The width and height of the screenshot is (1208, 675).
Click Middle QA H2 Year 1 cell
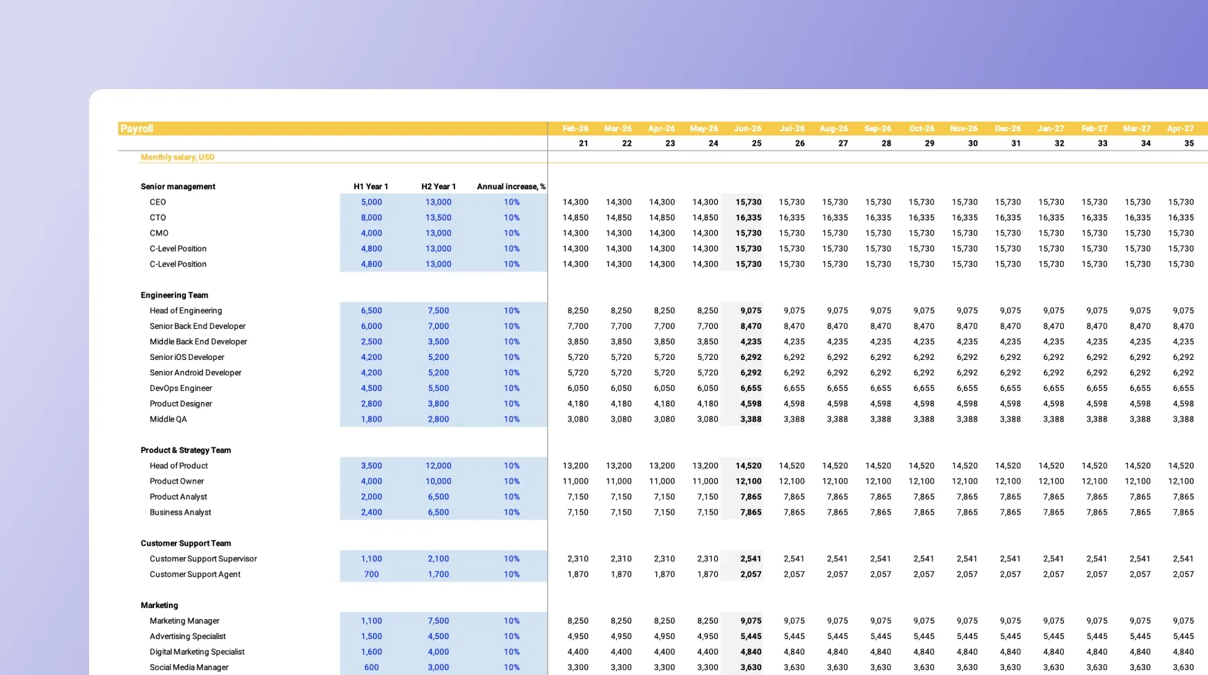click(x=438, y=419)
